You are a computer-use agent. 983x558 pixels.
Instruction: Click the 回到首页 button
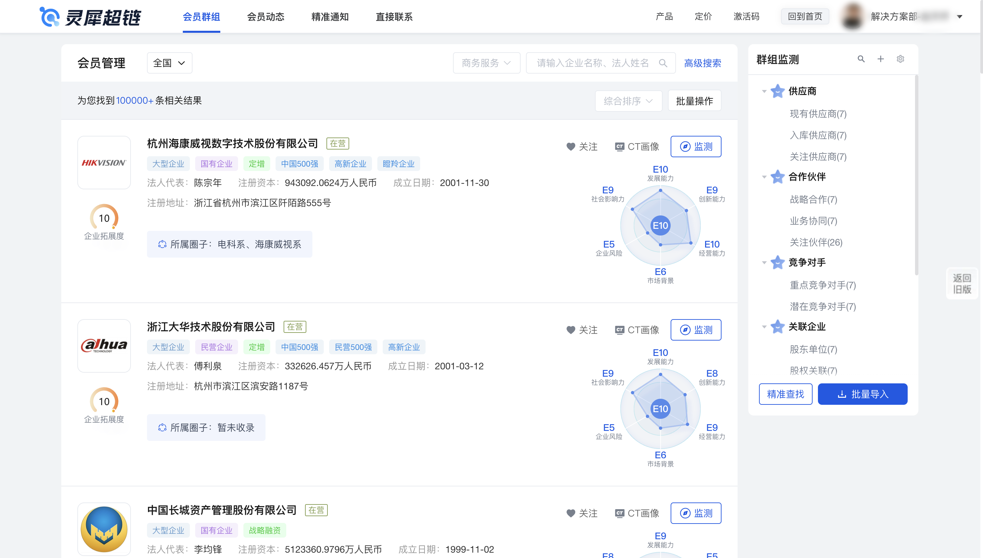point(805,16)
